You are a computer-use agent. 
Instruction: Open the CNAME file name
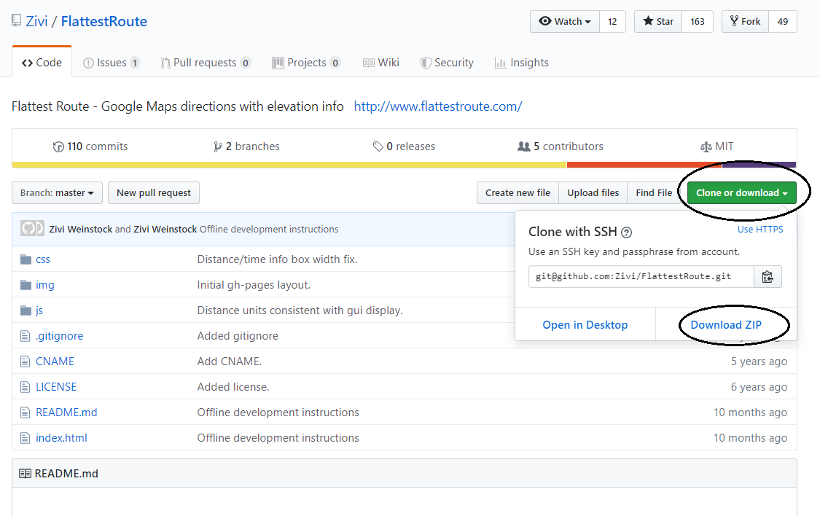click(x=55, y=361)
